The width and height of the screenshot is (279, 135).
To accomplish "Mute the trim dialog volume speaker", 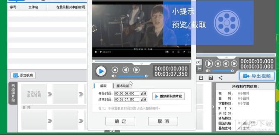I will (x=114, y=76).
